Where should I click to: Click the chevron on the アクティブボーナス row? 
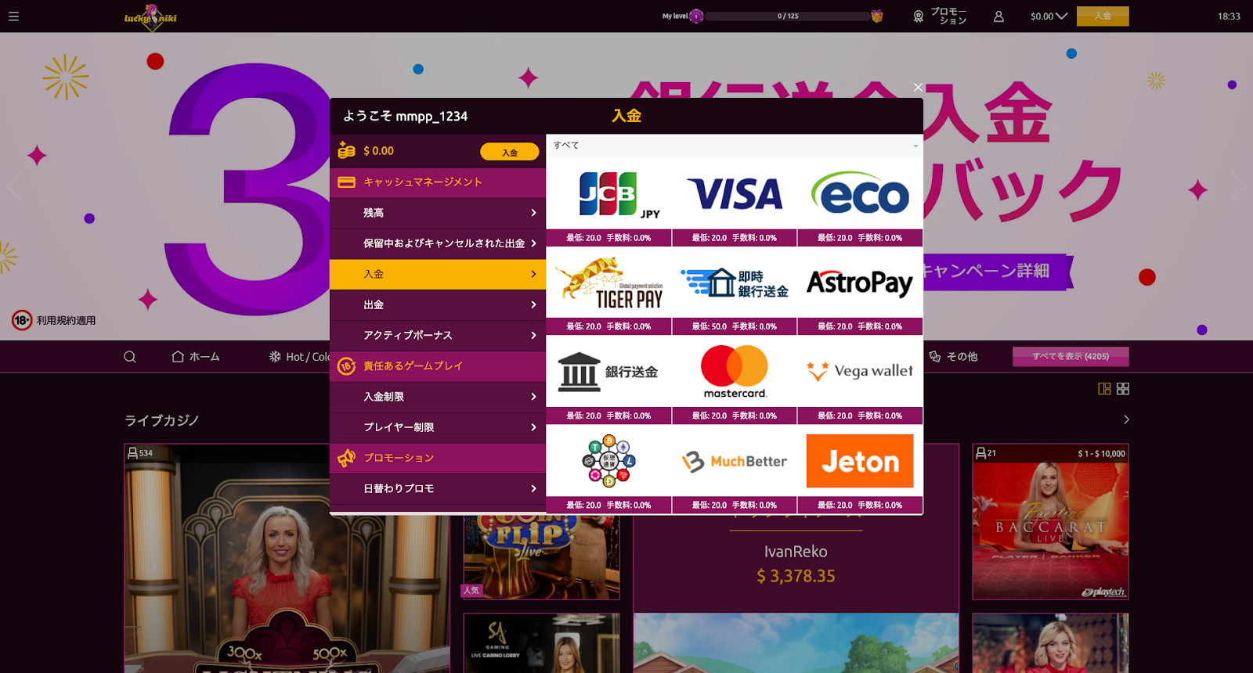tap(533, 335)
